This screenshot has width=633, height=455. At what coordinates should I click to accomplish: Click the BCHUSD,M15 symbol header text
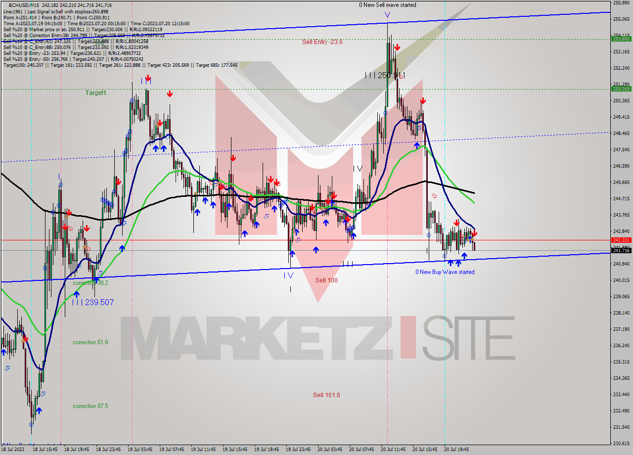[x=23, y=5]
